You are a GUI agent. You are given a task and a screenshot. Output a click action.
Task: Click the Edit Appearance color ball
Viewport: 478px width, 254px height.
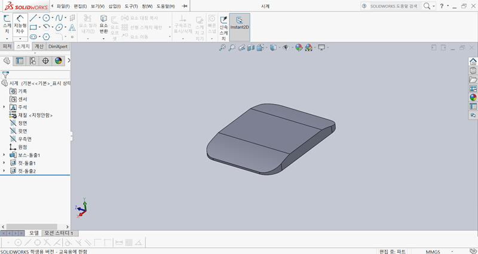[299, 48]
